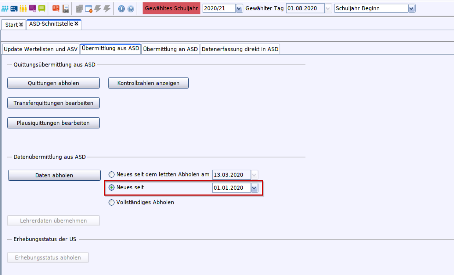
Task: Open the blue students group icon
Action: click(5, 8)
